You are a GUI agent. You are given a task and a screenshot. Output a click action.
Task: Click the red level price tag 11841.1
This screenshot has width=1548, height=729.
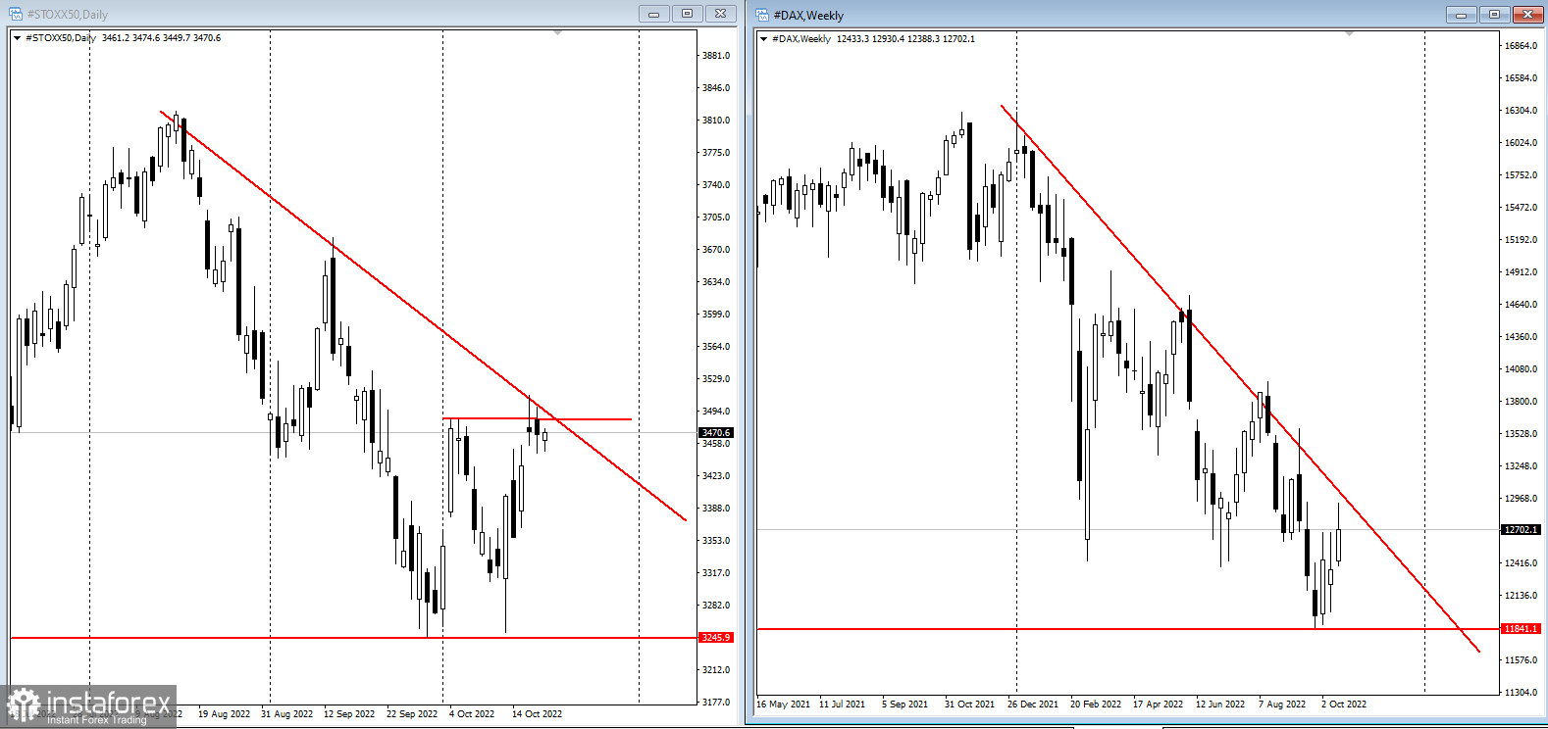coord(1521,629)
